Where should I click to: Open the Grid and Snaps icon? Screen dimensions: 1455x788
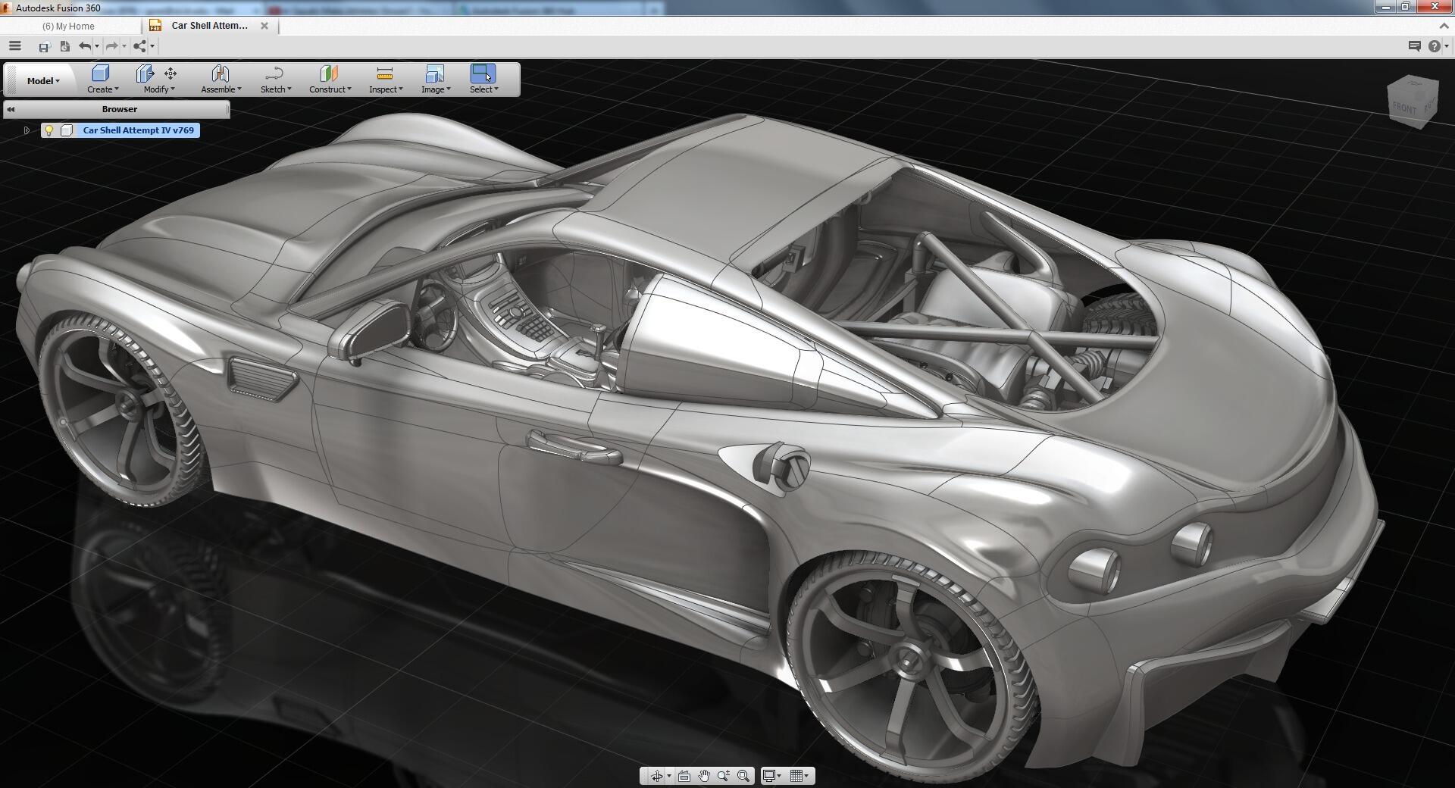[796, 776]
